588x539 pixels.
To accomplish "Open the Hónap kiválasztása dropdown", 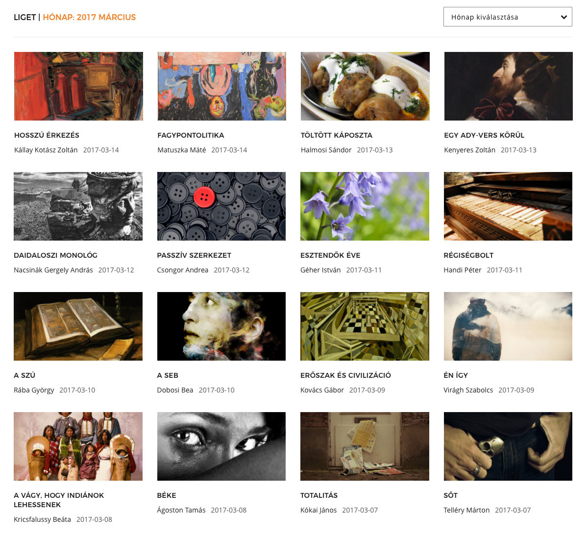I will (508, 17).
